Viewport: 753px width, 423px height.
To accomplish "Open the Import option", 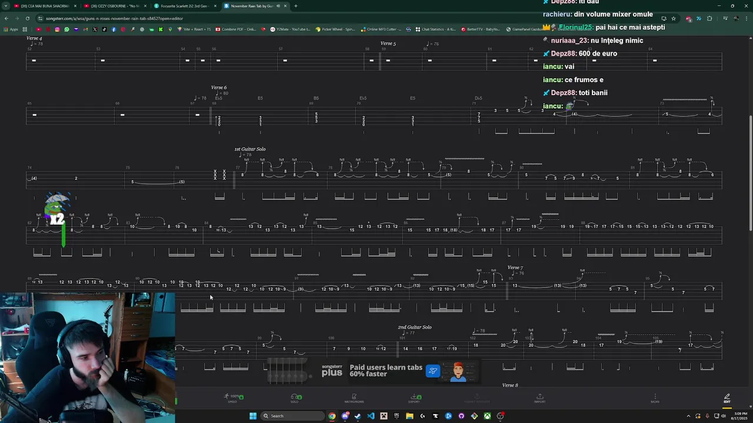I will coord(539,398).
